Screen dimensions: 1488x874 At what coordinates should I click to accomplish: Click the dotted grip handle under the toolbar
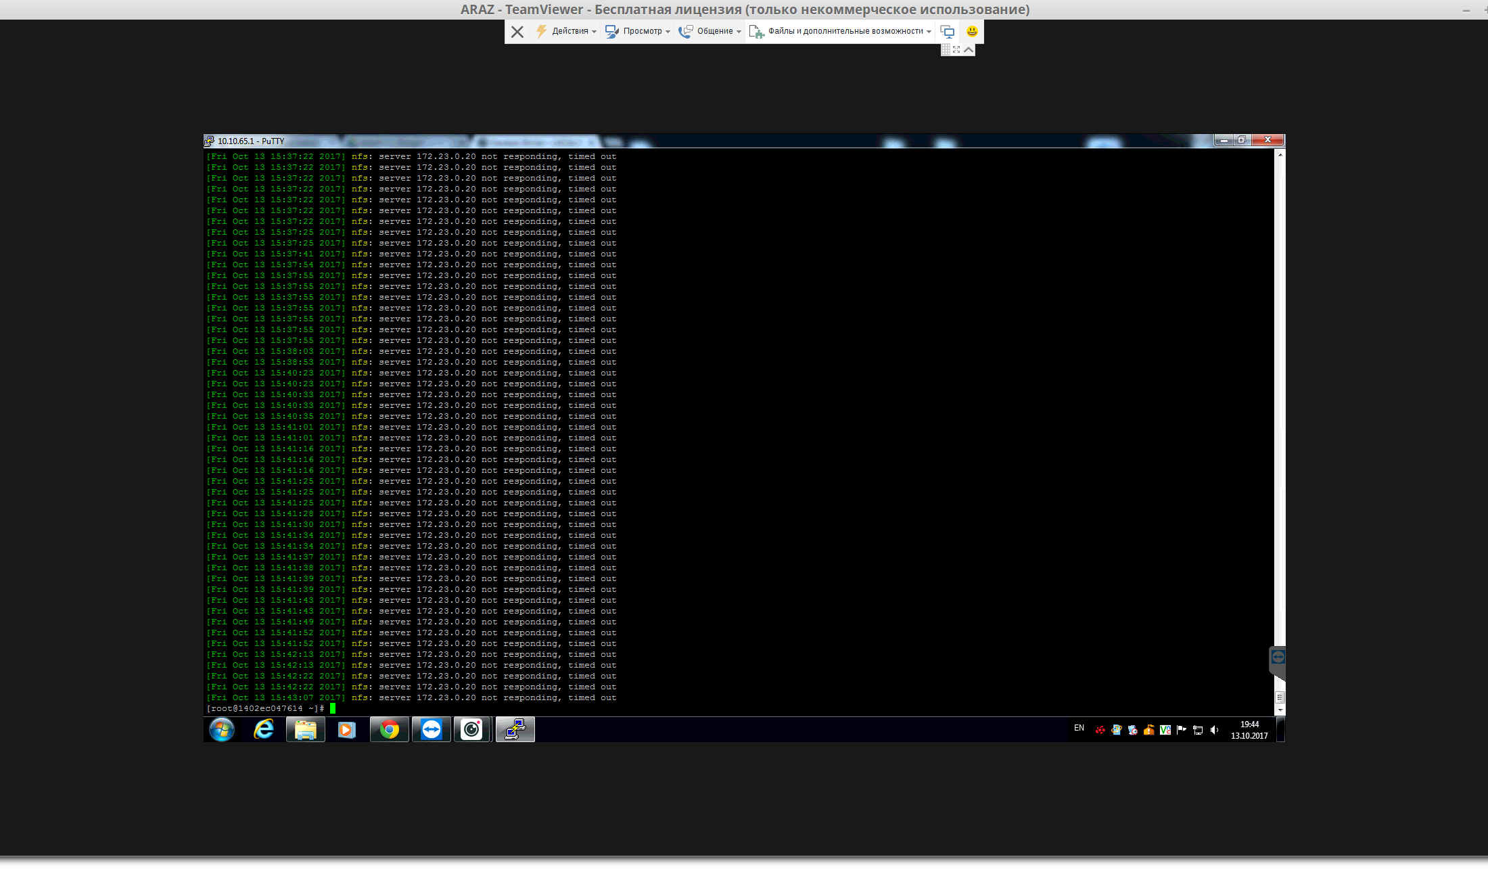[x=946, y=49]
